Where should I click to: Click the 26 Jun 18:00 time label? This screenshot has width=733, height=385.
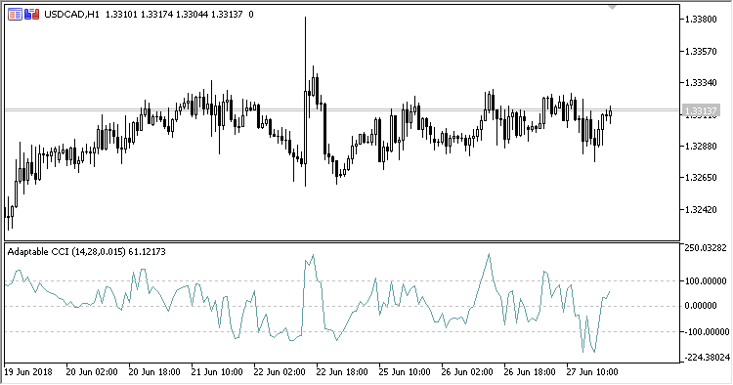(530, 372)
